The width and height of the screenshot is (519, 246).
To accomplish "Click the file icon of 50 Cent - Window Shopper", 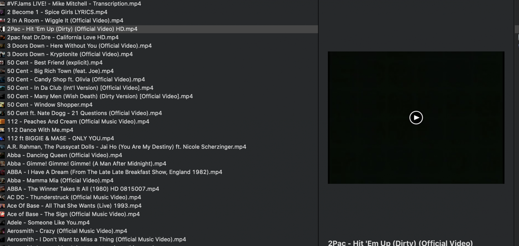I will (2, 105).
